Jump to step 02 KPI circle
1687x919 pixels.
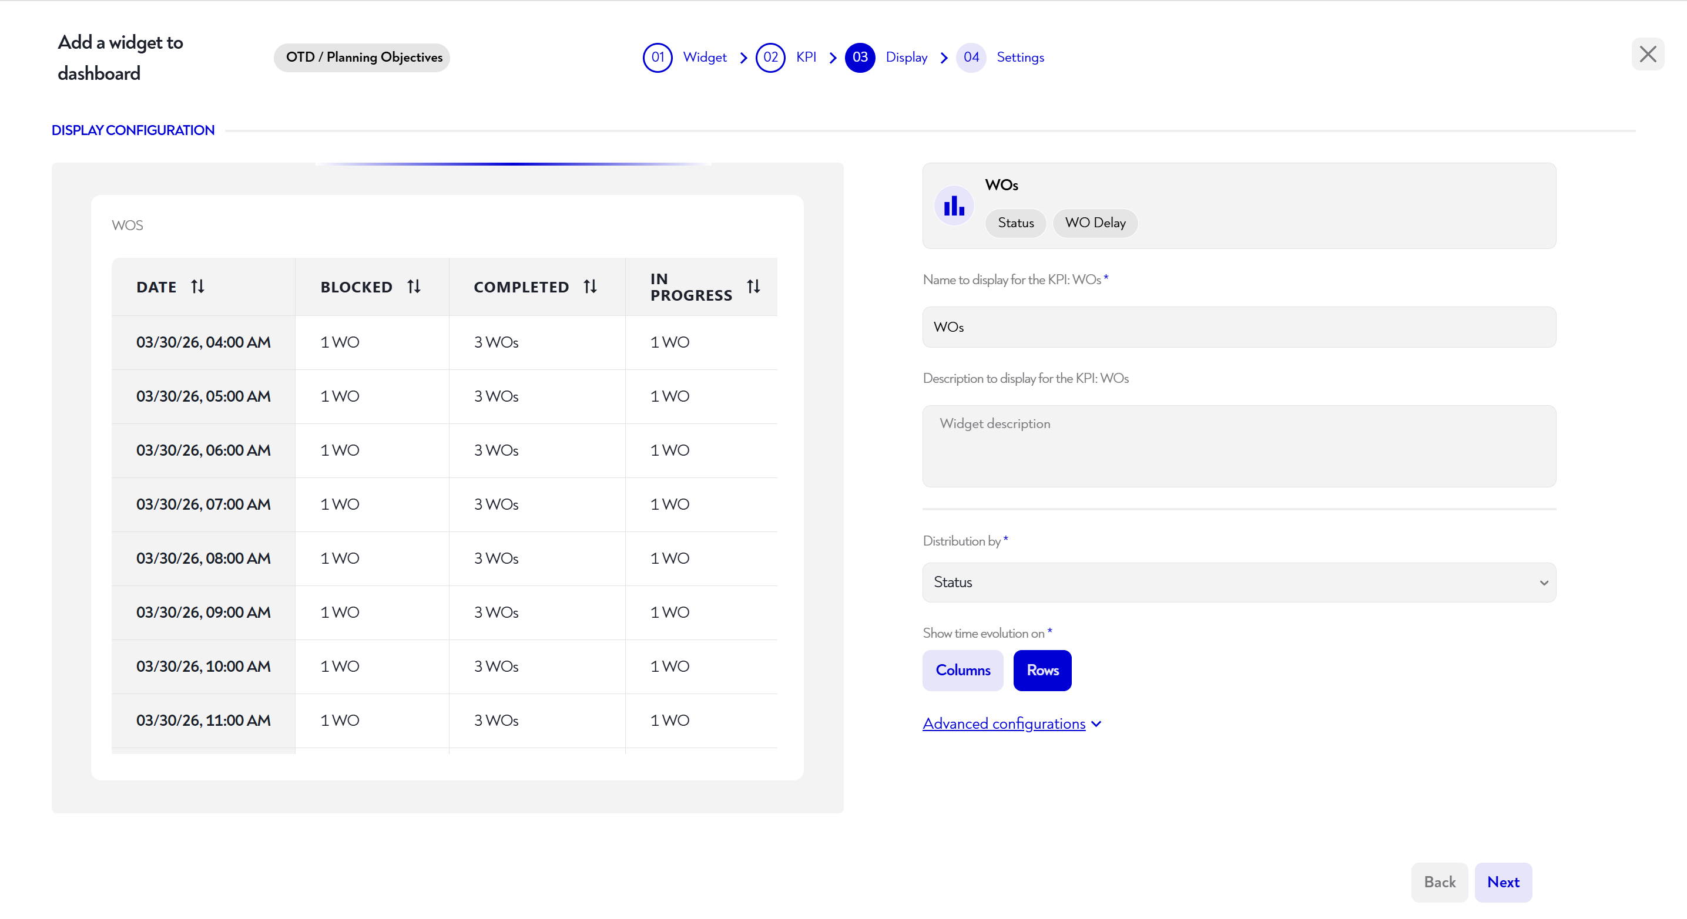click(x=770, y=58)
